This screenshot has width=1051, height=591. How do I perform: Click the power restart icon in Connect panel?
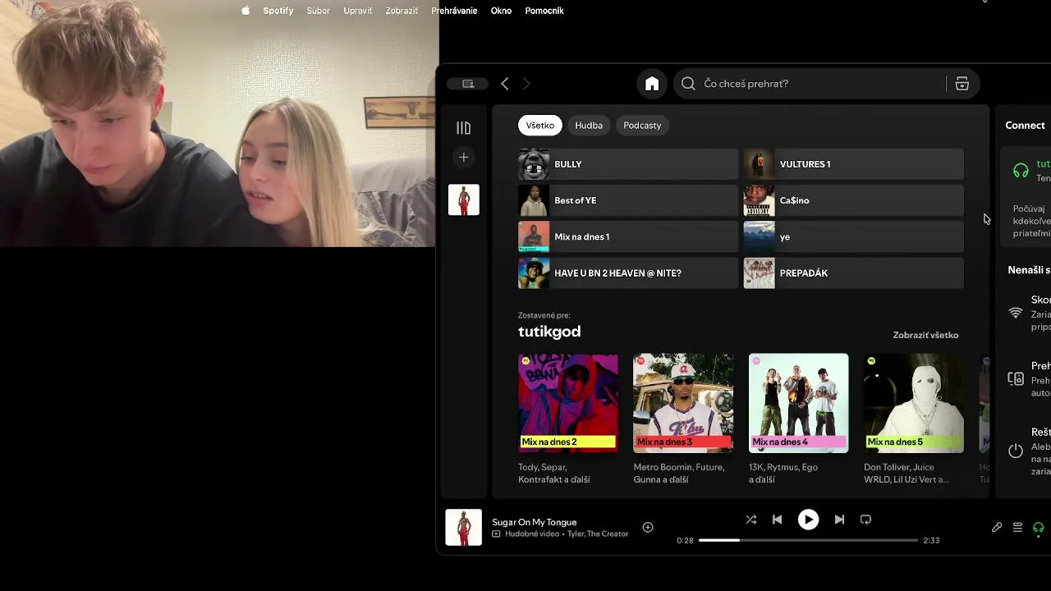click(1016, 450)
